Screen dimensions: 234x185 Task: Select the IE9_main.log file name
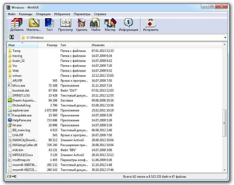pyautogui.click(x=21, y=130)
